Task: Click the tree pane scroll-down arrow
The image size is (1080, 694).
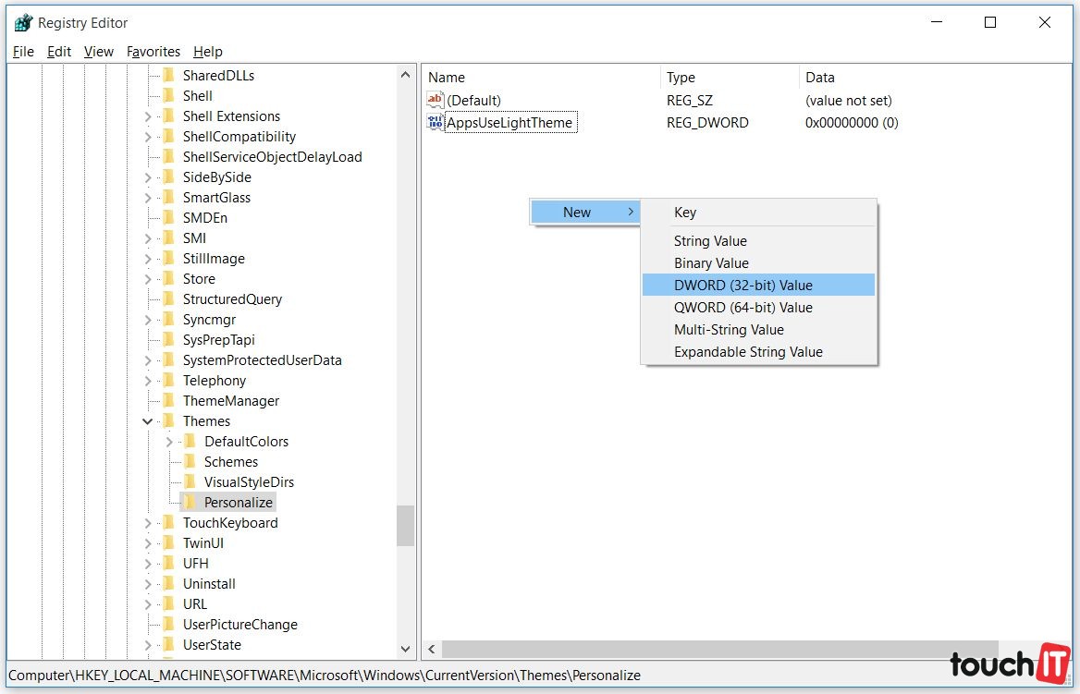Action: click(x=406, y=650)
